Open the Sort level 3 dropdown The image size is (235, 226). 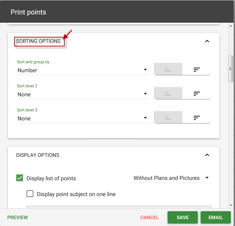(x=83, y=118)
